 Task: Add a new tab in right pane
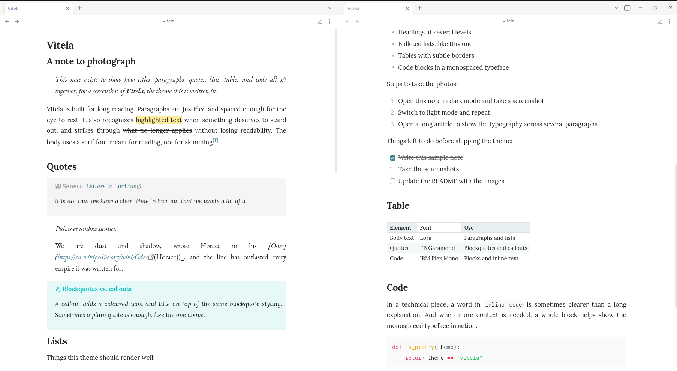point(419,8)
